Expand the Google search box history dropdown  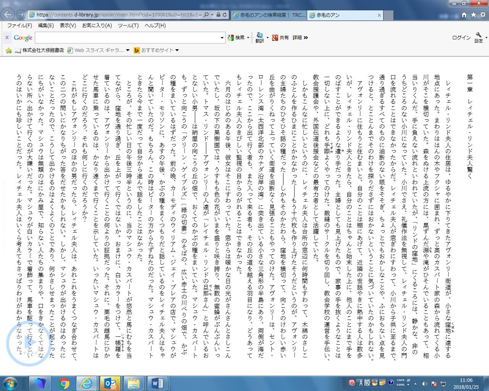point(222,37)
